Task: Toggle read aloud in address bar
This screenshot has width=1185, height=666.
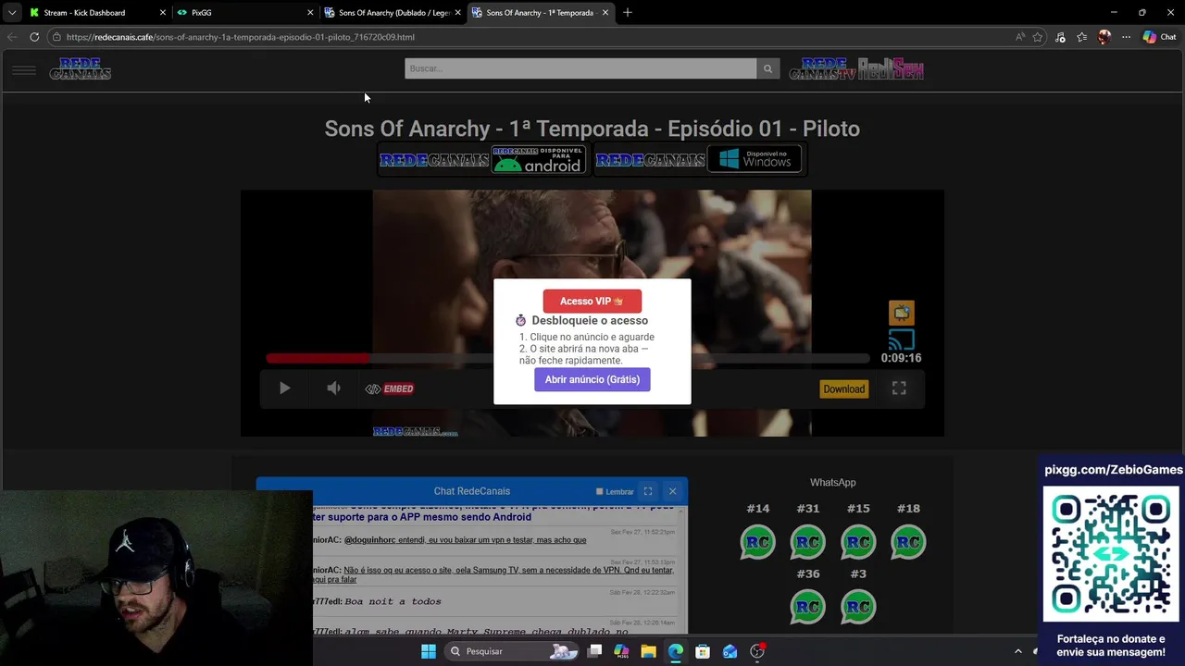Action: [x=1019, y=37]
